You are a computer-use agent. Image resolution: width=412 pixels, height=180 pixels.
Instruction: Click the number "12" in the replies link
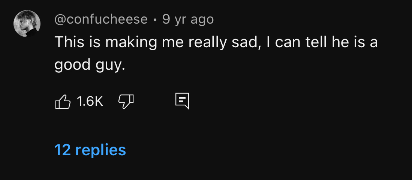63,150
